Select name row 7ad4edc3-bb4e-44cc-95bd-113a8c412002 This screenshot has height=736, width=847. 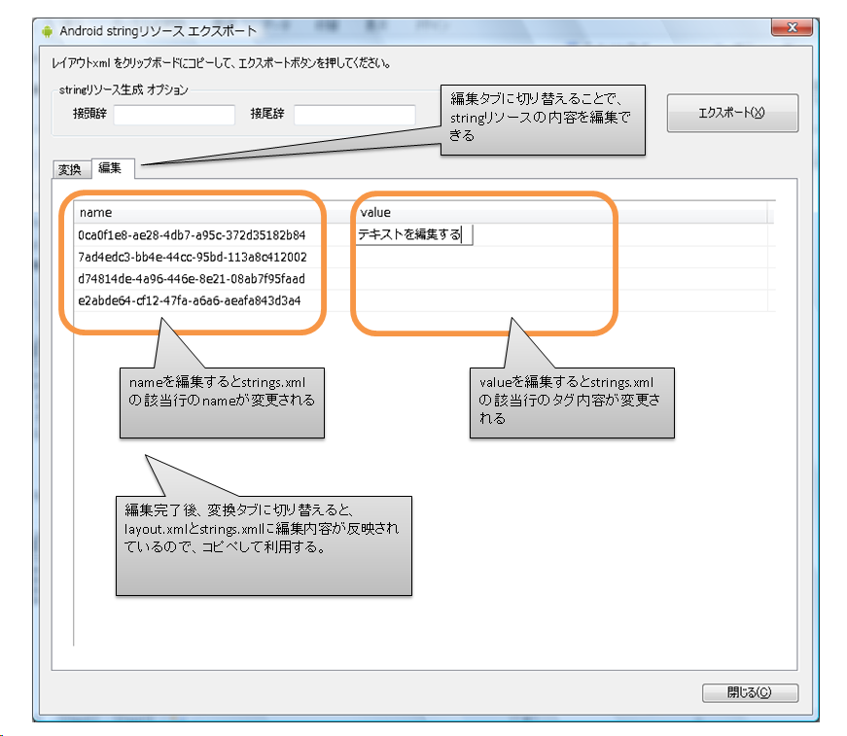(x=193, y=258)
